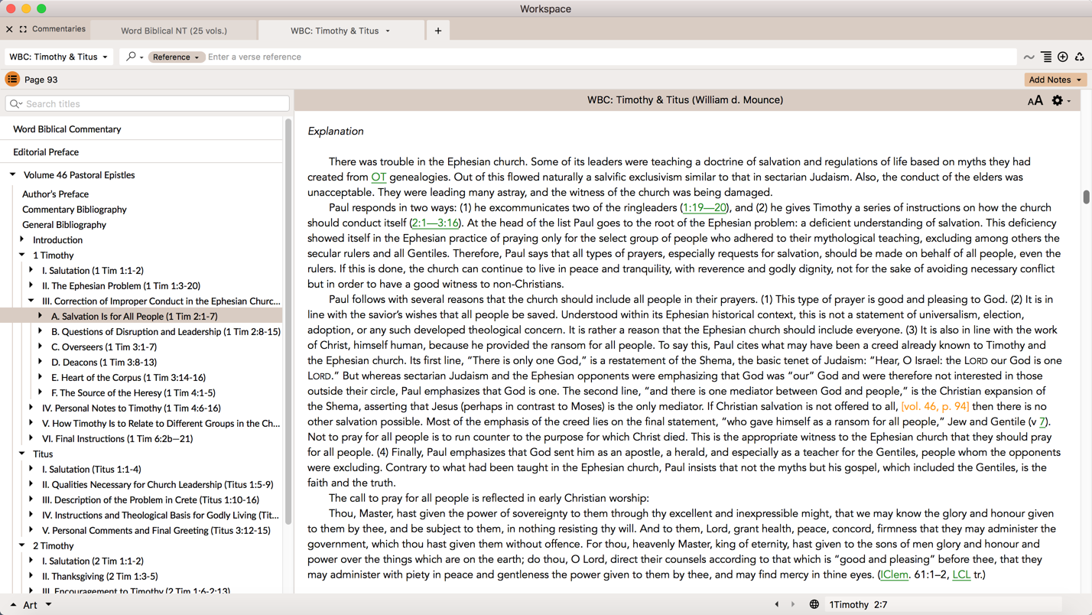Go forward using the right history arrow

(x=793, y=604)
